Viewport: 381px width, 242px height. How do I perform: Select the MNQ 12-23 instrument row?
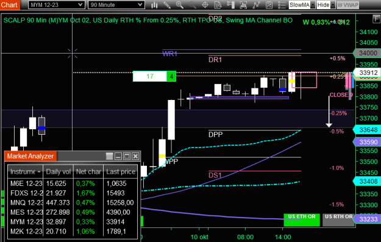pyautogui.click(x=73, y=202)
